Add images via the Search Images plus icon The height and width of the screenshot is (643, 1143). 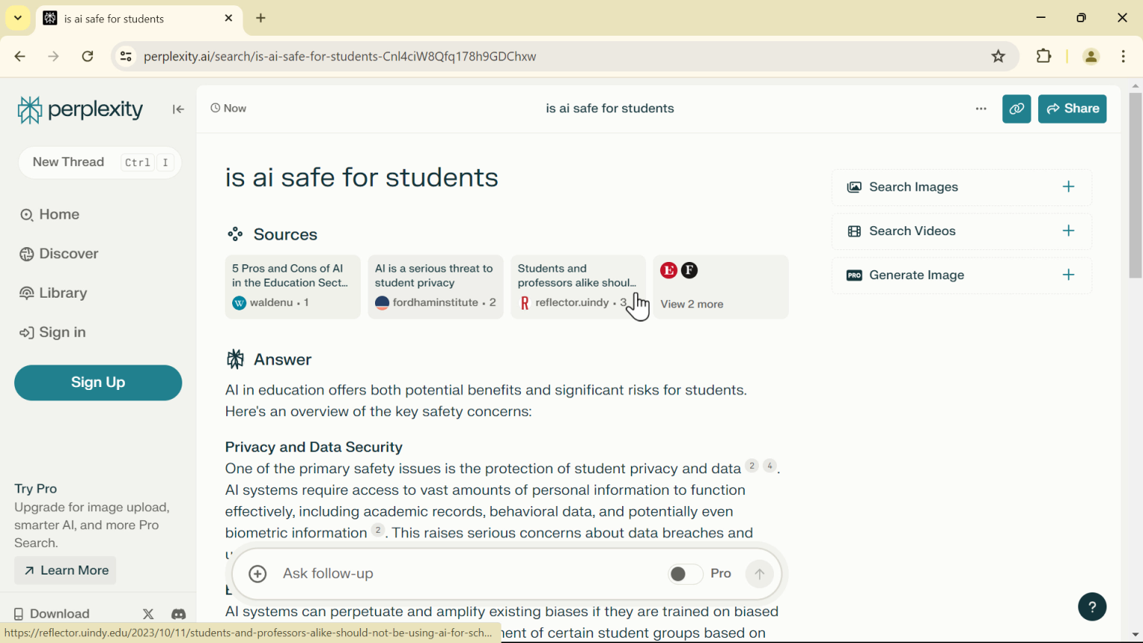(1069, 187)
